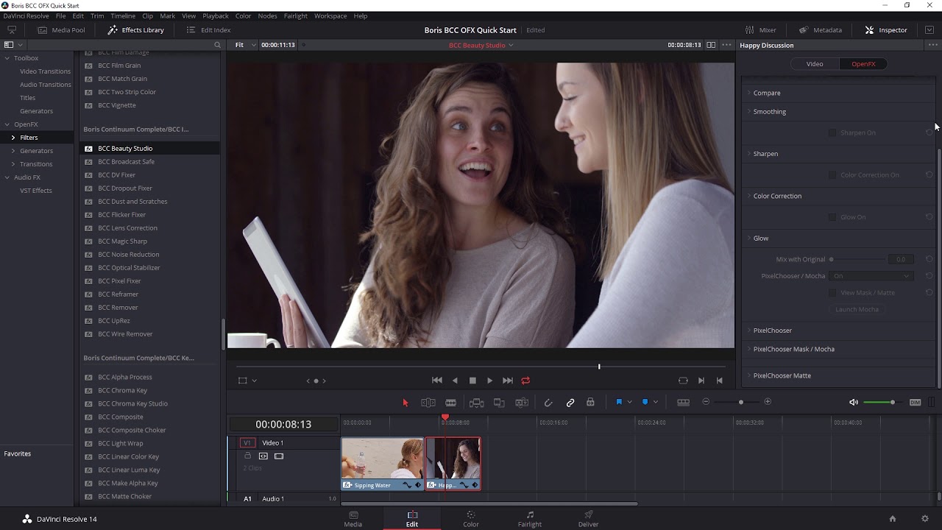Screen dimensions: 942x530
Task: Open the Timeline menu
Action: coord(123,15)
